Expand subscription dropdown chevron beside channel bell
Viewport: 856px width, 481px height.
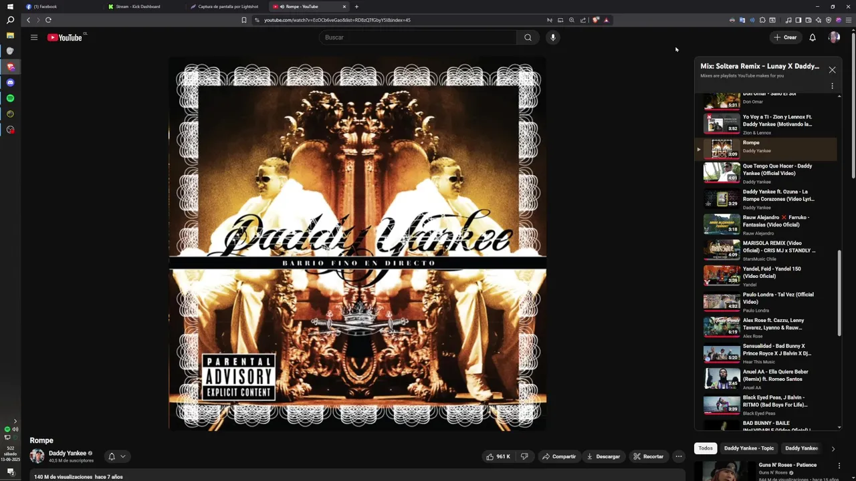click(122, 456)
